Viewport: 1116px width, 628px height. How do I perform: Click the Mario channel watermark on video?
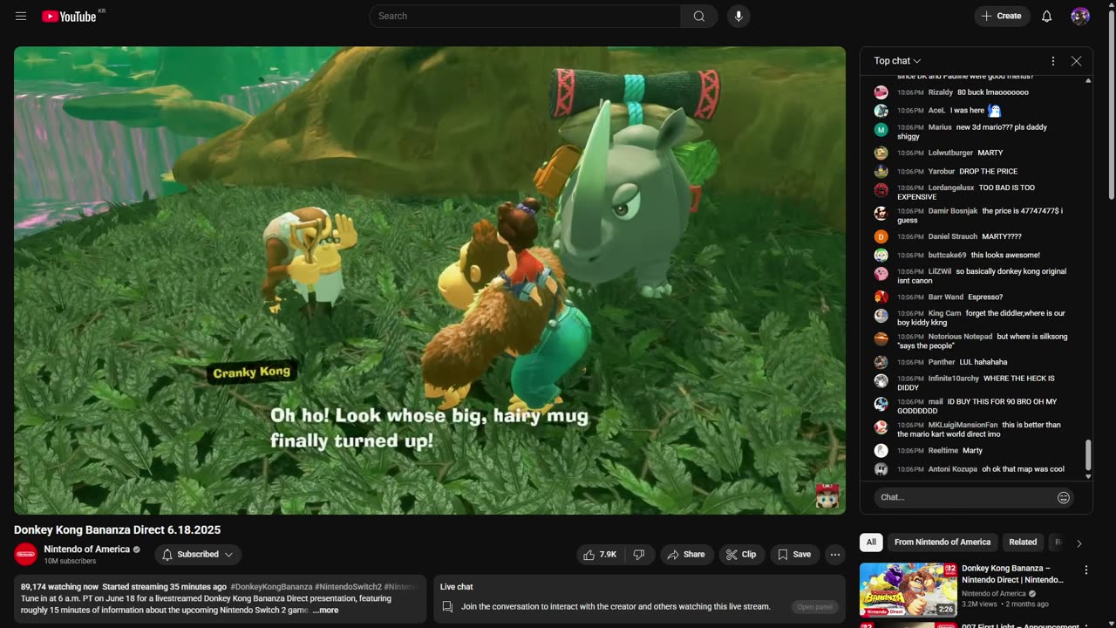827,495
